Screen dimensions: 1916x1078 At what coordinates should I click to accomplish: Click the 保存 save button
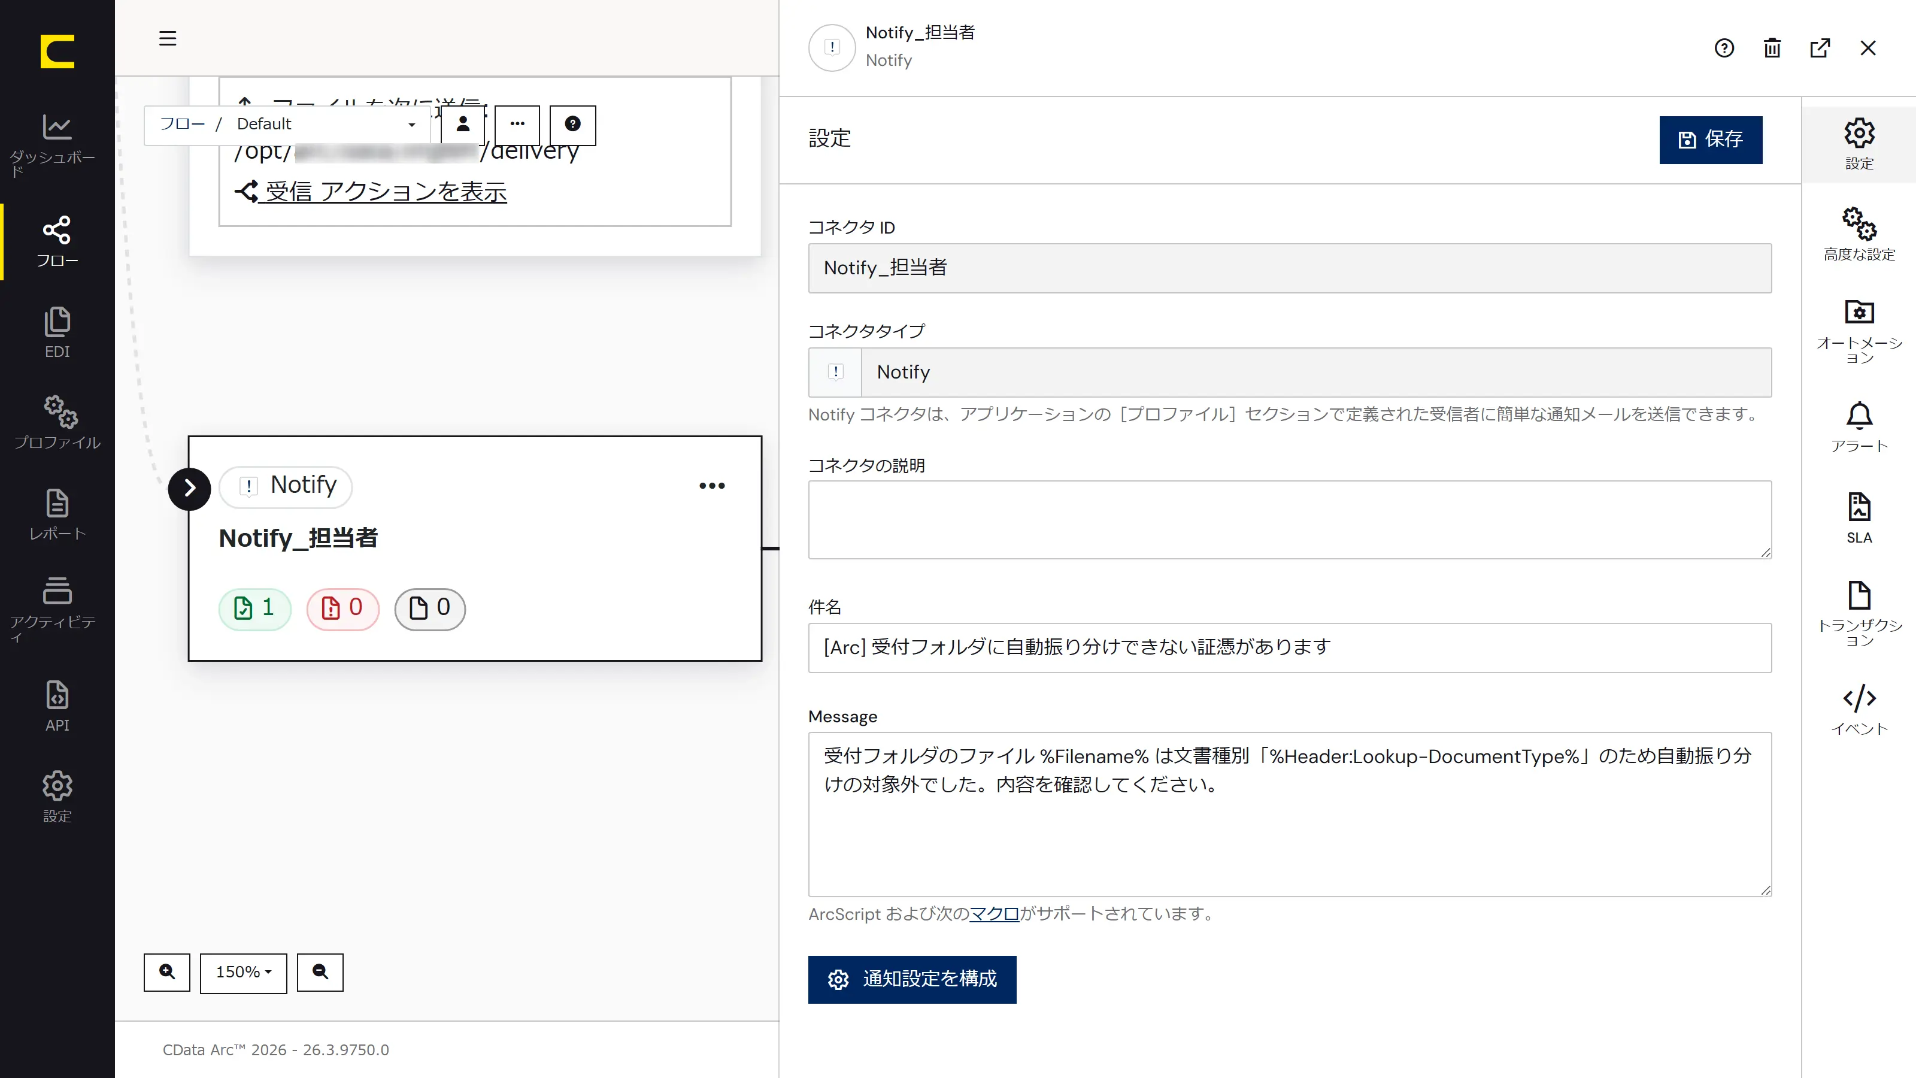click(1710, 140)
